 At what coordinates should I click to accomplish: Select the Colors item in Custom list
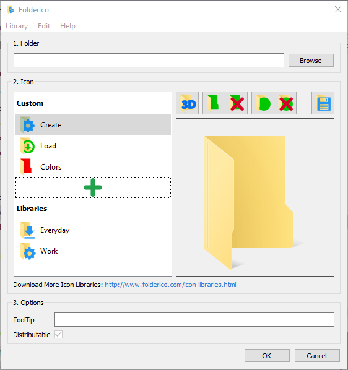(x=93, y=167)
